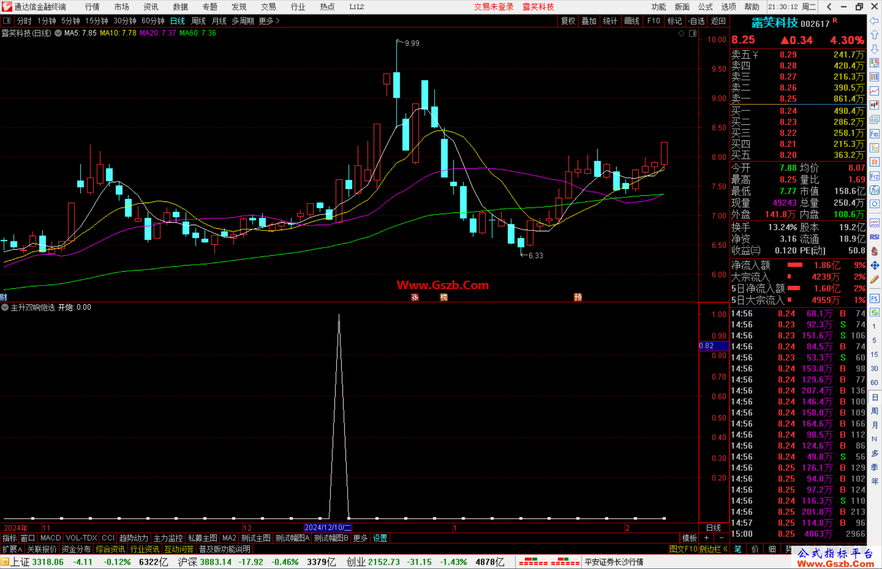Click the 财 marker at chart bottom left
This screenshot has width=882, height=569.
[4, 297]
